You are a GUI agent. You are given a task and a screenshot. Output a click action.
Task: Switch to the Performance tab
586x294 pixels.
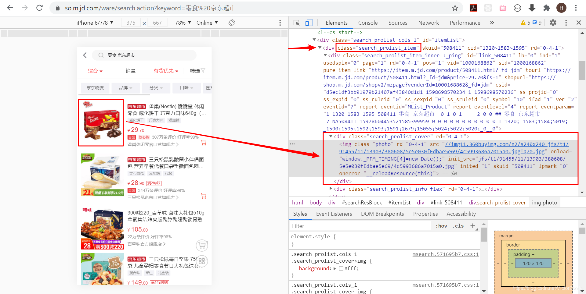pos(465,23)
